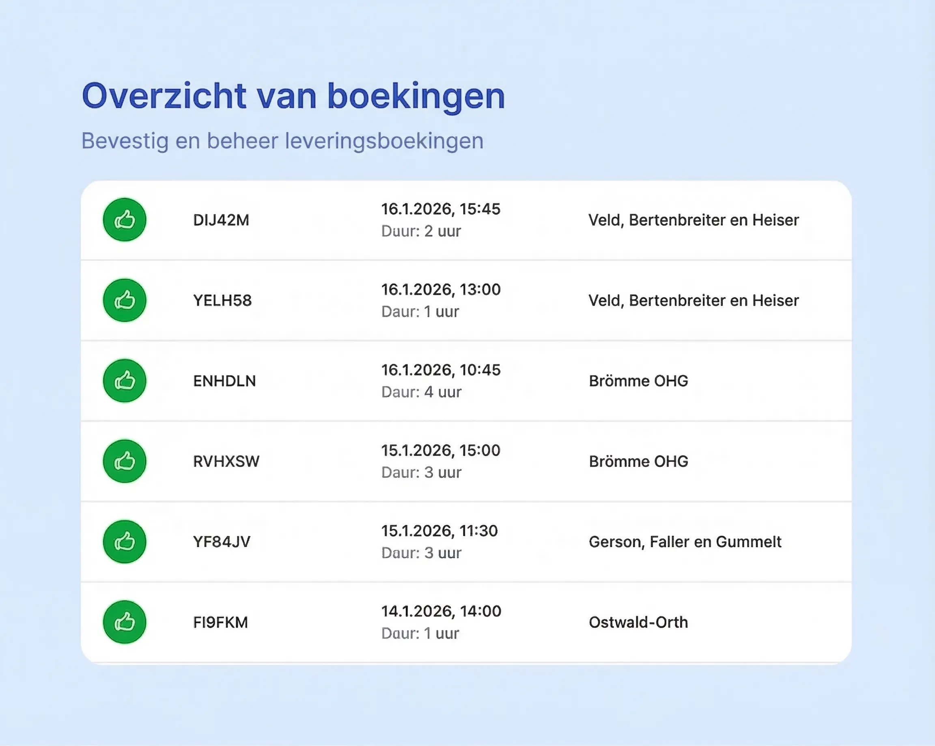Click the thumbs-up icon for booking RVHXSW
Image resolution: width=935 pixels, height=746 pixels.
[124, 461]
